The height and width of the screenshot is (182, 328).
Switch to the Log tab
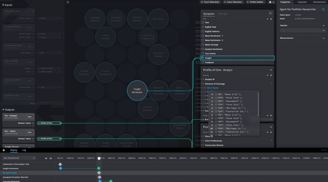pyautogui.click(x=24, y=150)
